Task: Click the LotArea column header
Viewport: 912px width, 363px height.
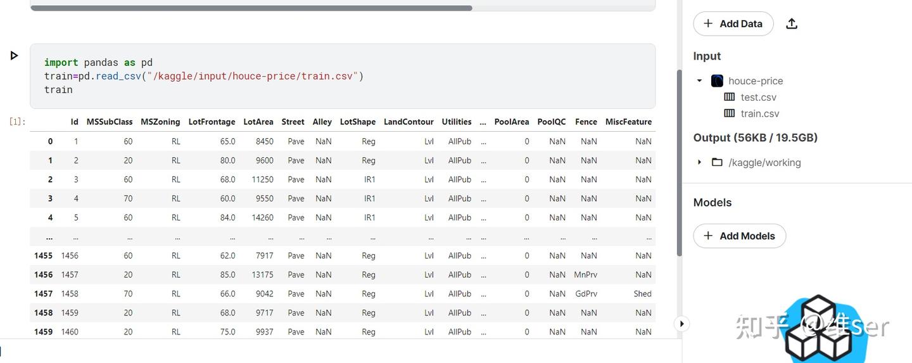Action: coord(258,122)
